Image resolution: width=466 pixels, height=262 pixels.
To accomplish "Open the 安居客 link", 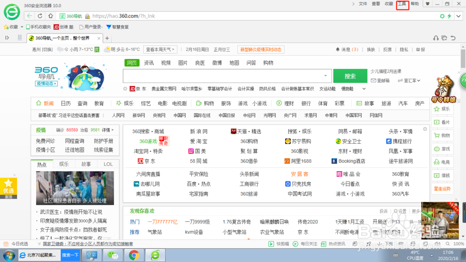I will (x=300, y=174).
